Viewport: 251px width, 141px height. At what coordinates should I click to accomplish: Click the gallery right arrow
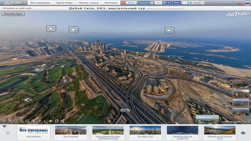tap(243, 133)
